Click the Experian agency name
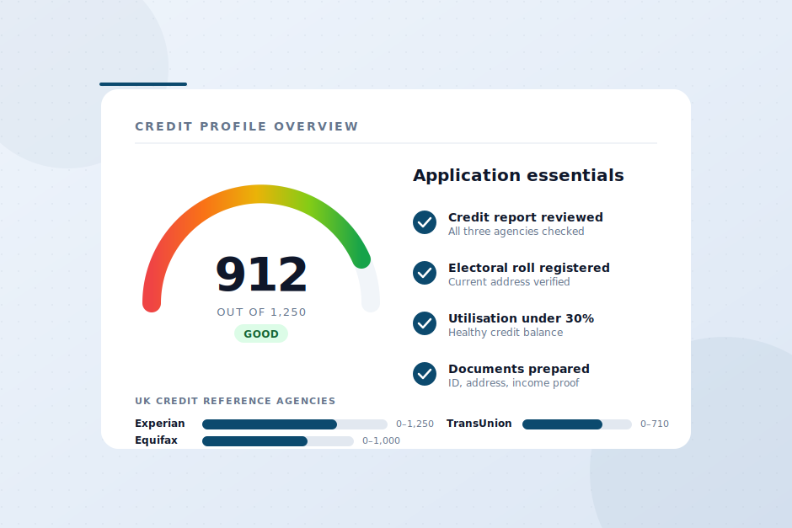Viewport: 792px width, 528px height. point(159,423)
